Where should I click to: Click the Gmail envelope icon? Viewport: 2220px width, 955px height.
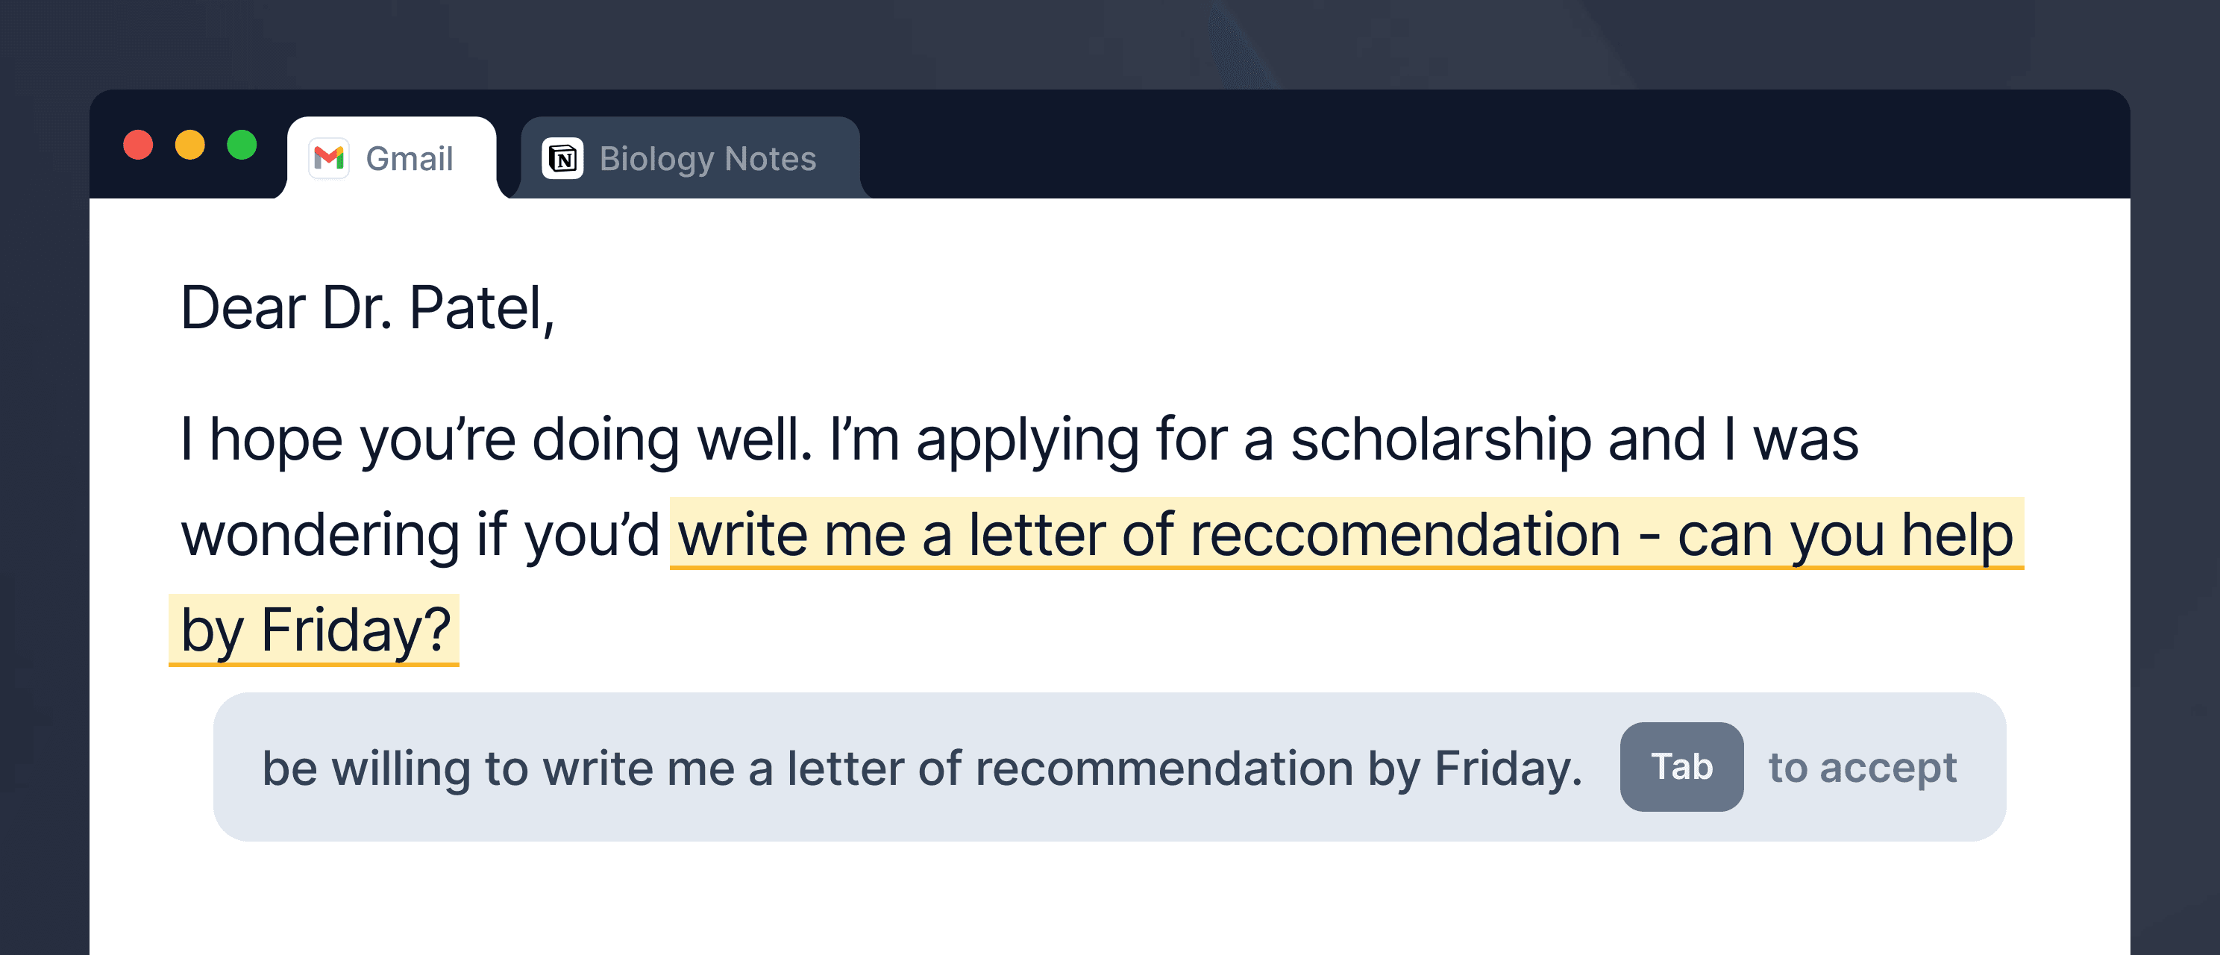329,159
